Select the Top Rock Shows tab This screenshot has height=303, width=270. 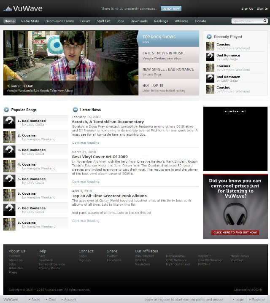click(x=168, y=39)
